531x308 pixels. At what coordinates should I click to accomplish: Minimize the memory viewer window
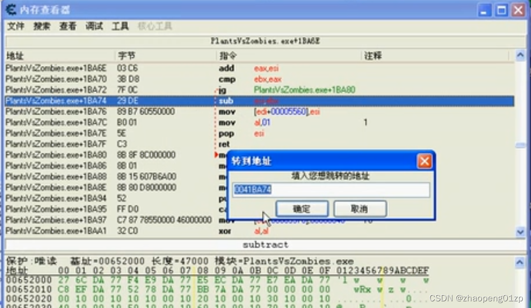click(484, 10)
